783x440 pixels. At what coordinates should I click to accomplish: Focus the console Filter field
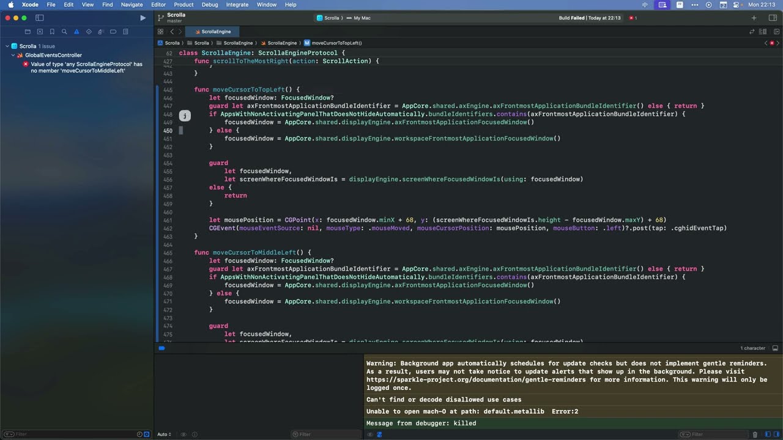pyautogui.click(x=713, y=435)
